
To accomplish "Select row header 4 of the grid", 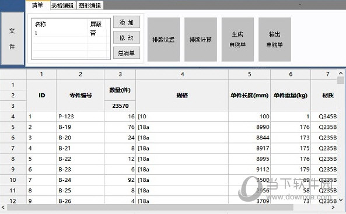I will point(13,117).
